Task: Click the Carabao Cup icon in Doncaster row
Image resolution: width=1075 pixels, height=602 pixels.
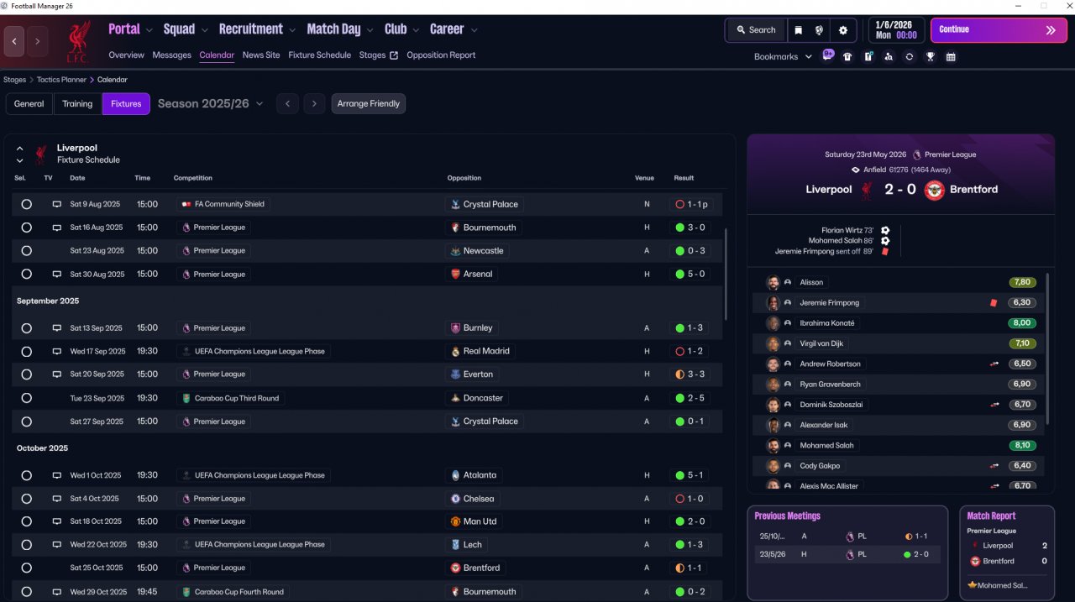Action: pos(186,398)
